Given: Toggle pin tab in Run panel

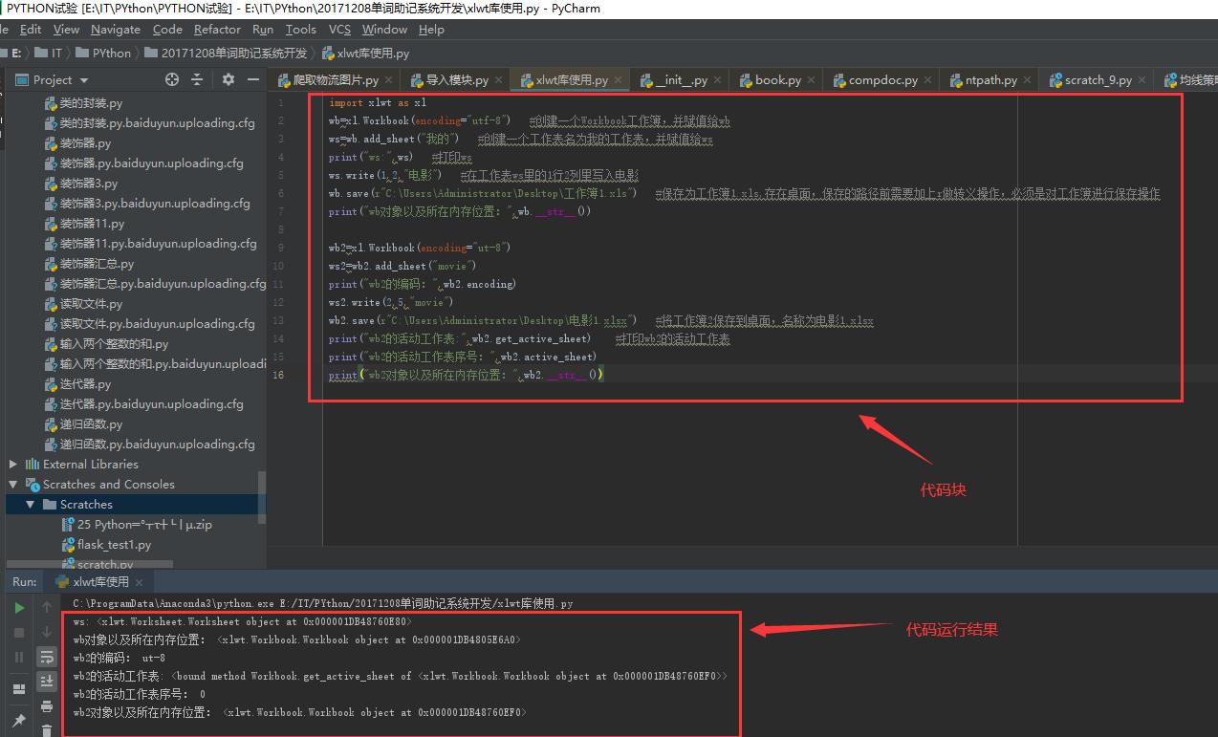Looking at the screenshot, I should tap(19, 720).
